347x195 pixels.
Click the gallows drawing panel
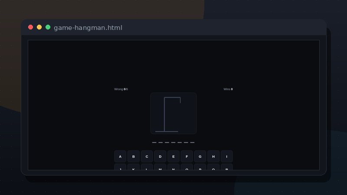[x=173, y=113]
